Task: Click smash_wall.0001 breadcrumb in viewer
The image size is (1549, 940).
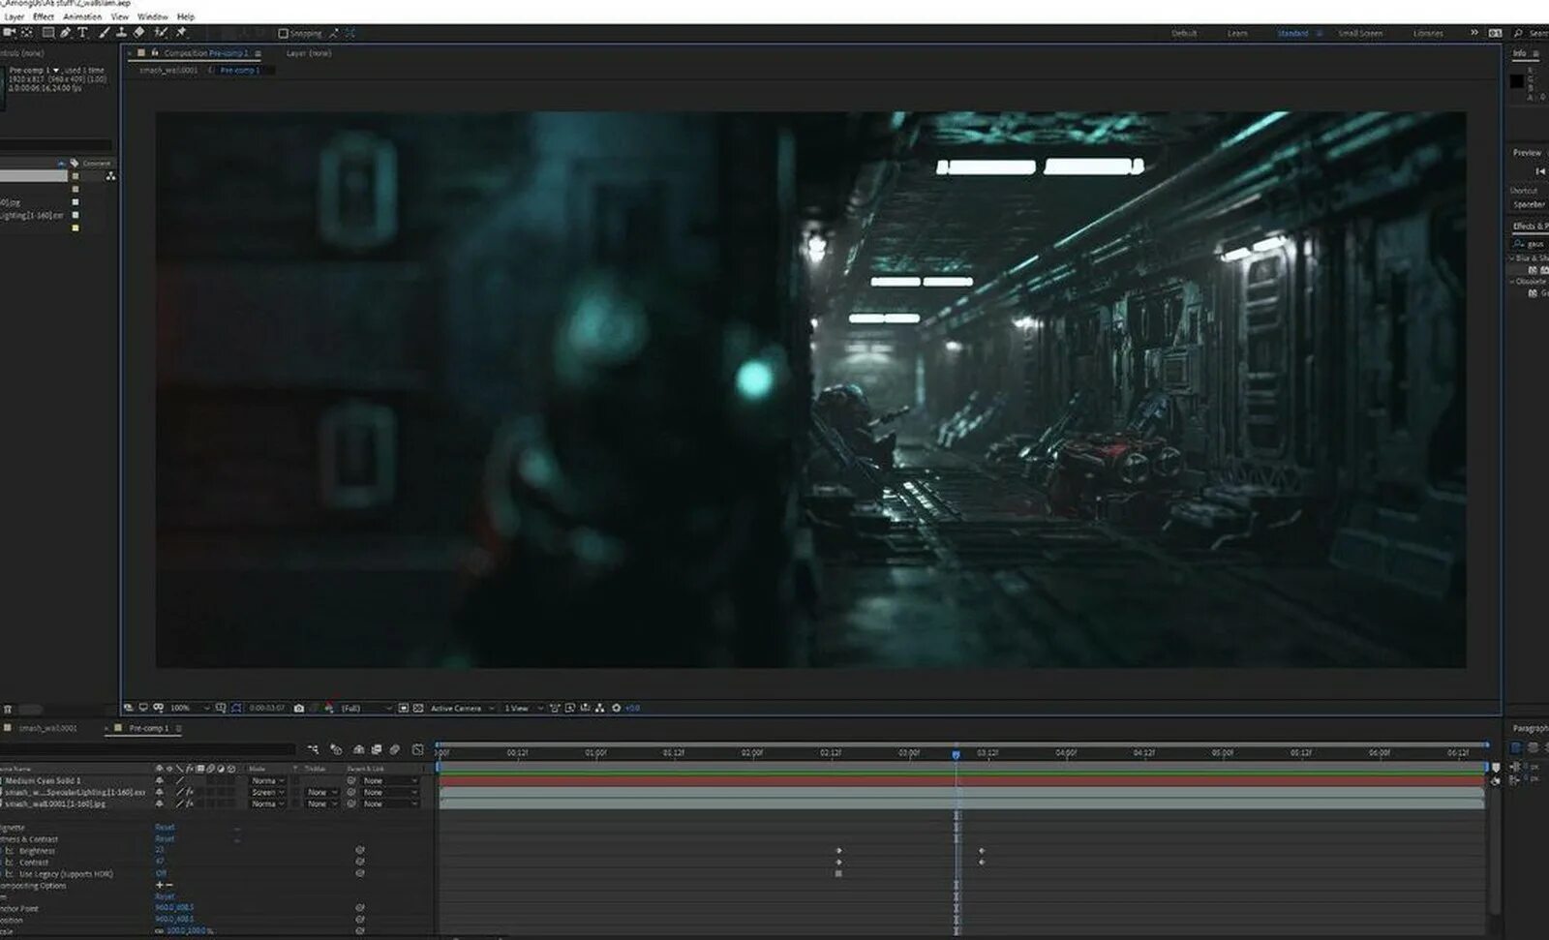Action: pyautogui.click(x=168, y=70)
